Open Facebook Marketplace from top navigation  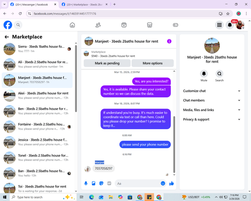150,25
